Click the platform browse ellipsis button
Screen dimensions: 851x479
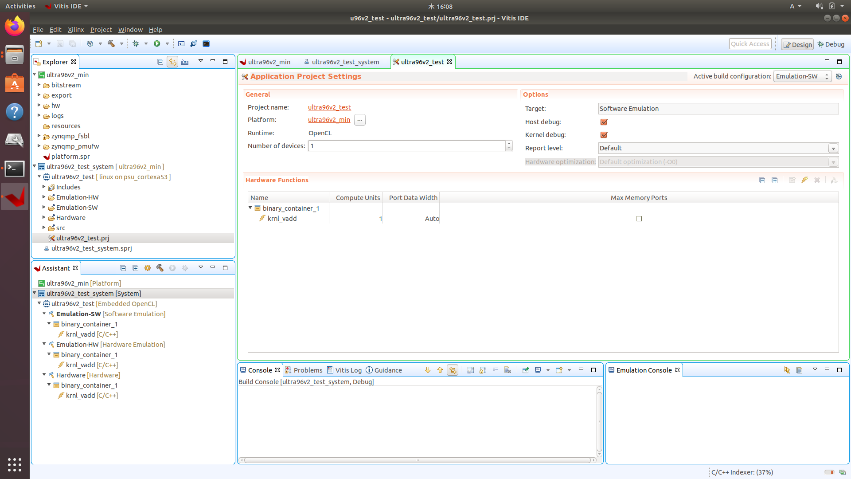(x=360, y=120)
